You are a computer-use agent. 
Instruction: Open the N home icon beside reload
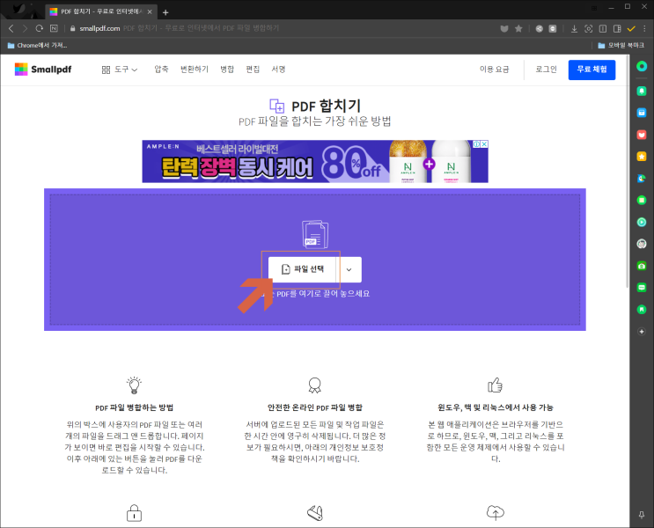(x=54, y=28)
